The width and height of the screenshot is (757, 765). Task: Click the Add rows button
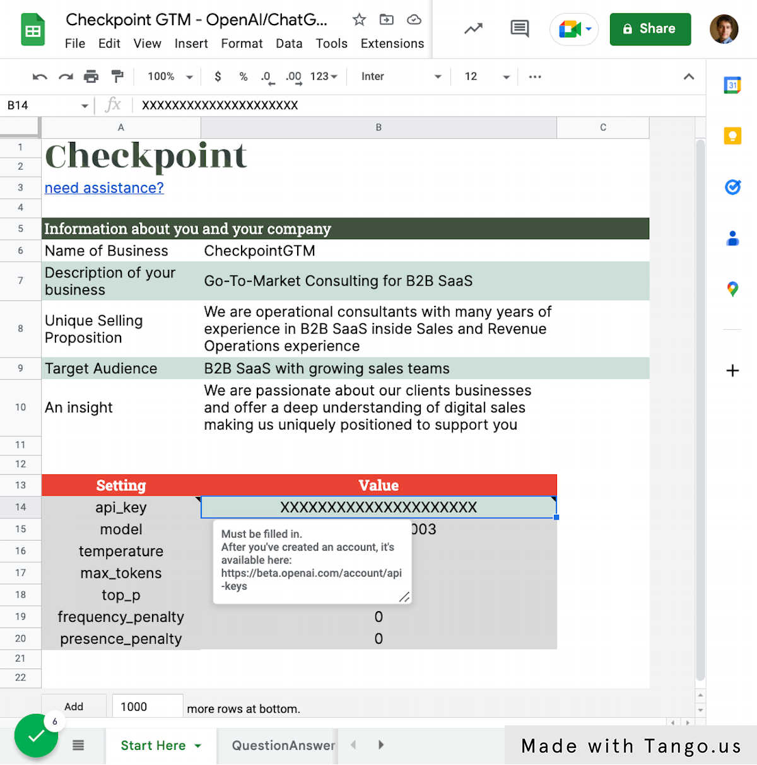click(x=74, y=707)
